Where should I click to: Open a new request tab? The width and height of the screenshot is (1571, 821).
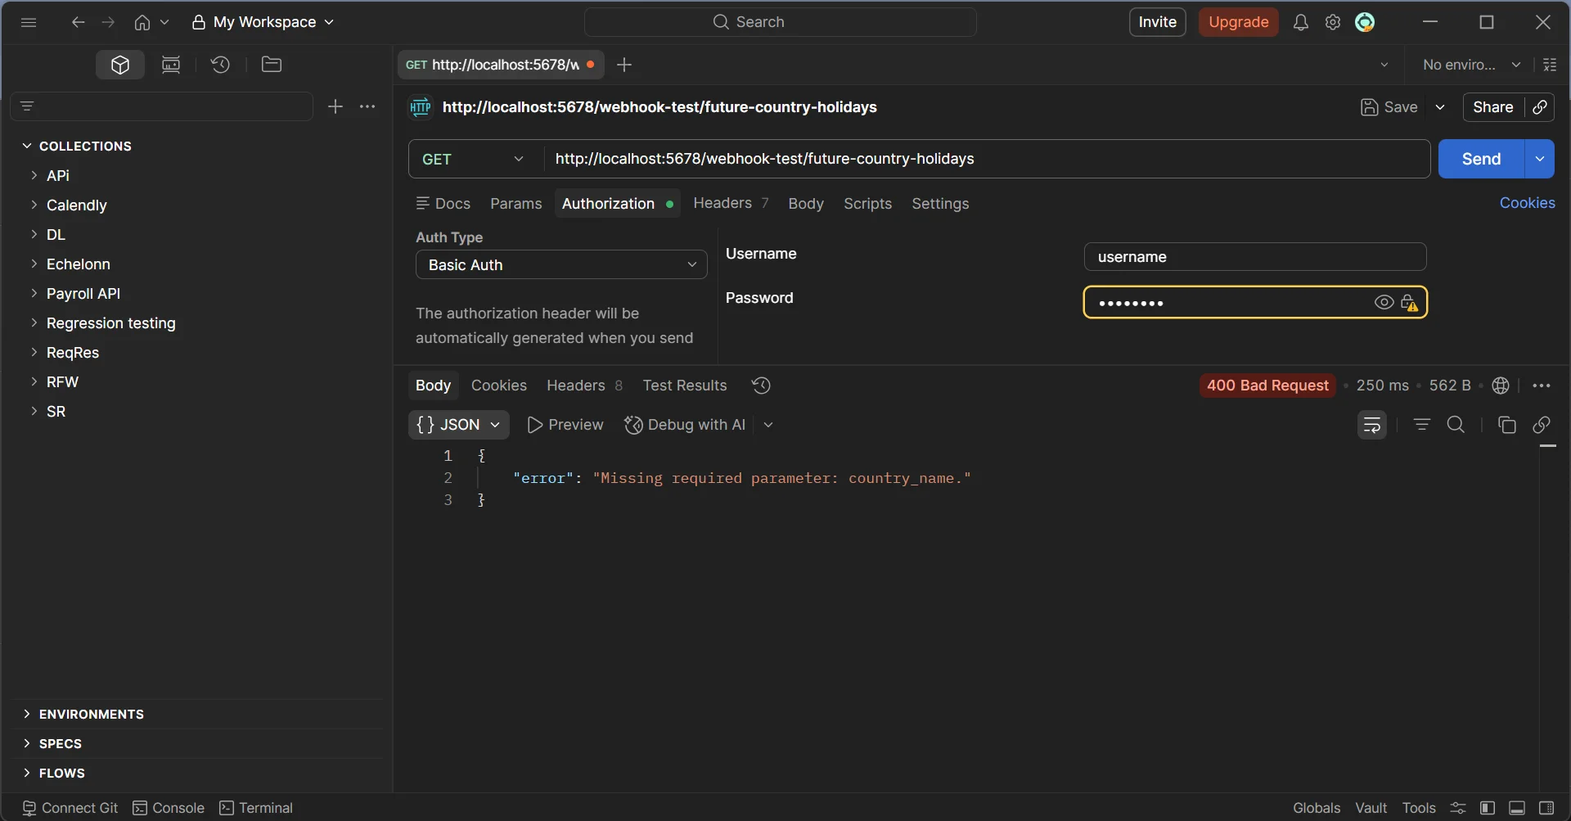pyautogui.click(x=624, y=65)
